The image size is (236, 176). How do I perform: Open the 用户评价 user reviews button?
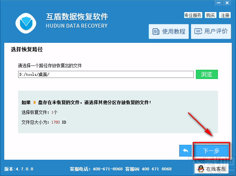(x=211, y=32)
